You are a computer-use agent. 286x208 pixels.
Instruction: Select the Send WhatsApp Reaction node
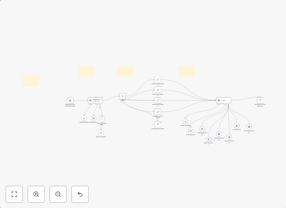(158, 124)
